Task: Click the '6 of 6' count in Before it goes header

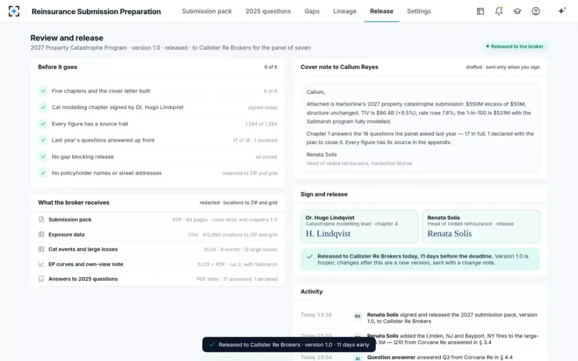Action: 271,67
